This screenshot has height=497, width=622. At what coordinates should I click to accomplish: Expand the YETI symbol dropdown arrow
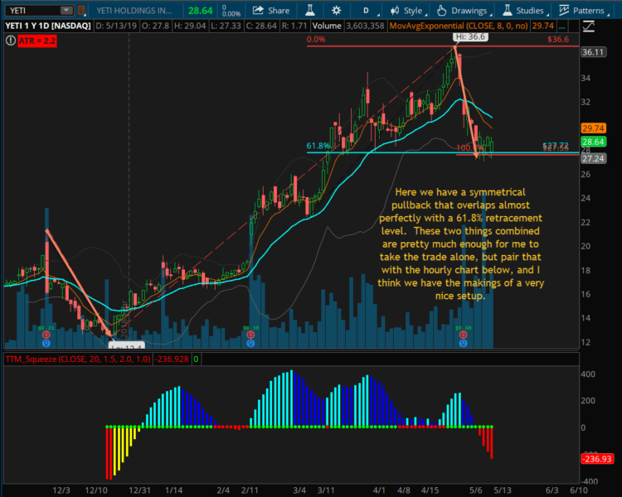point(65,11)
